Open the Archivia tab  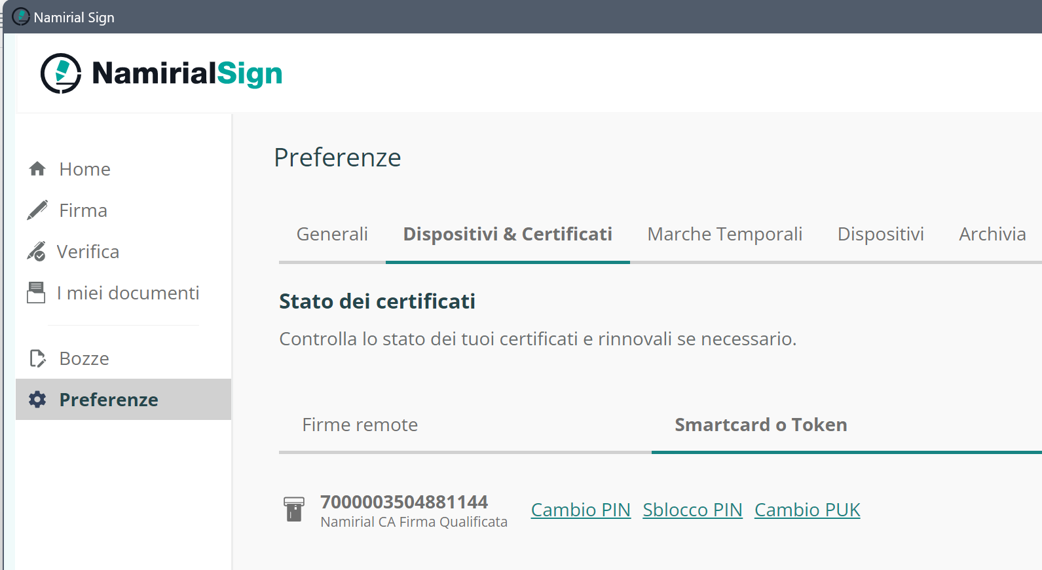992,234
